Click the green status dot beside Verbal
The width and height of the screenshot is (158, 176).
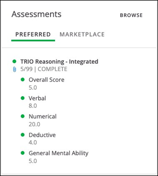[23, 98]
